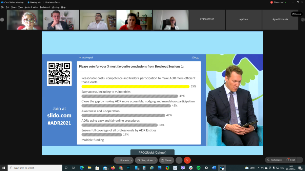Click the Slido QR code
Image resolution: width=305 pixels, height=171 pixels.
point(59,73)
